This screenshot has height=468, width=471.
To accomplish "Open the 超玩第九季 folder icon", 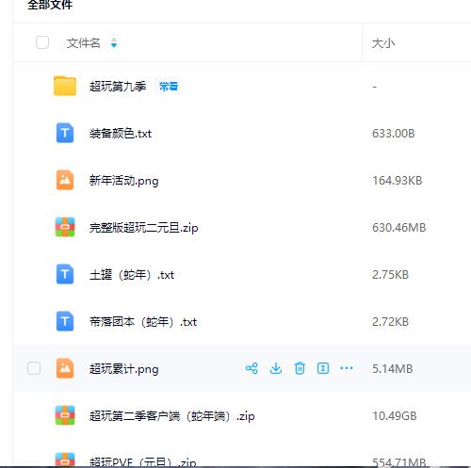I will [x=65, y=86].
